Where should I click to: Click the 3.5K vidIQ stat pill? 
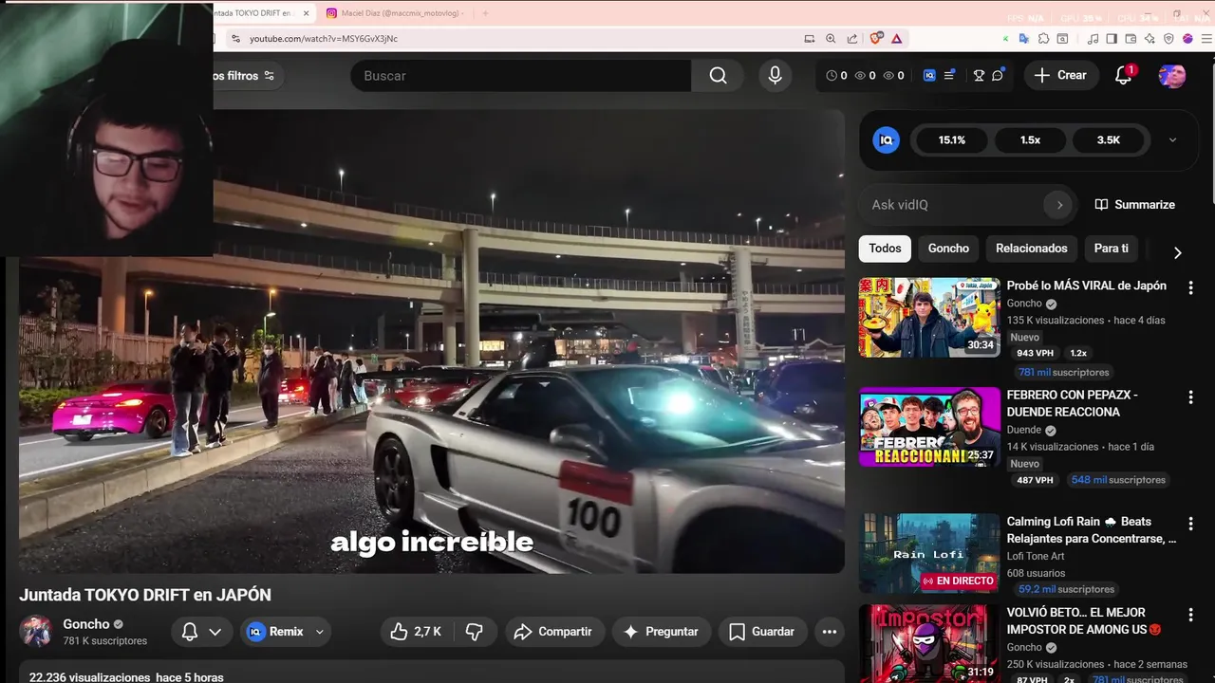click(x=1108, y=139)
